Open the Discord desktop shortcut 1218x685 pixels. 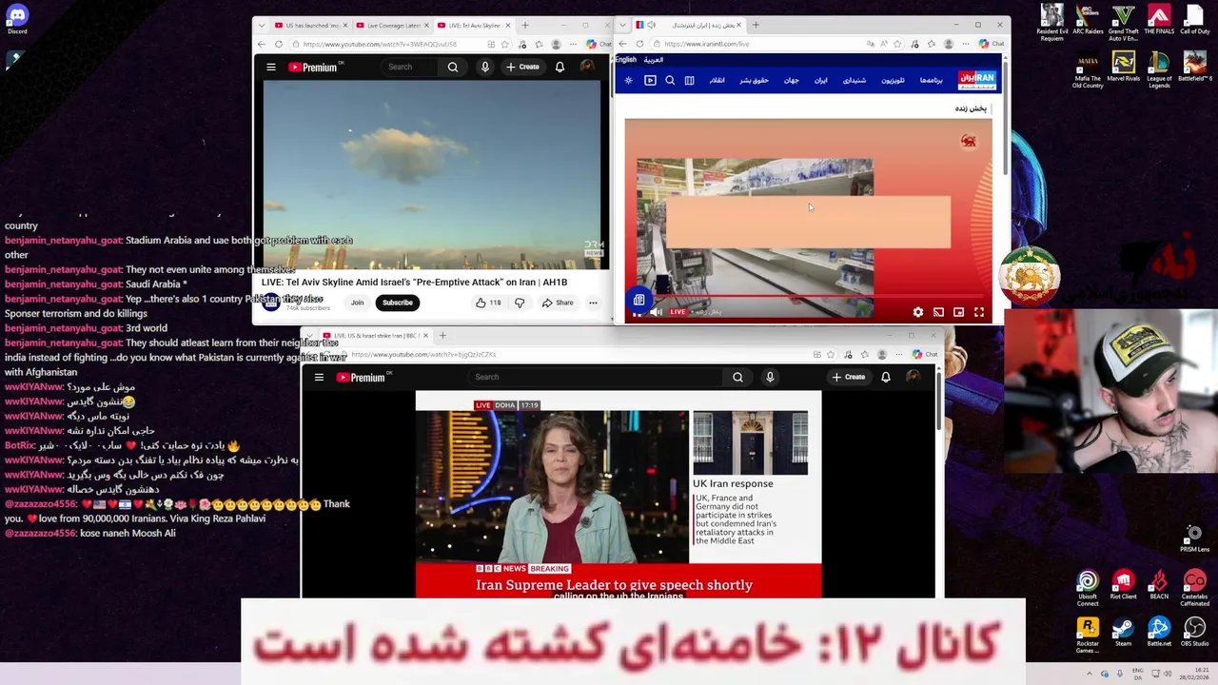point(17,19)
